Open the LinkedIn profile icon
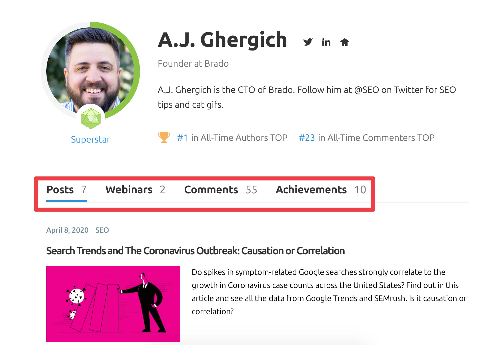 (x=326, y=42)
